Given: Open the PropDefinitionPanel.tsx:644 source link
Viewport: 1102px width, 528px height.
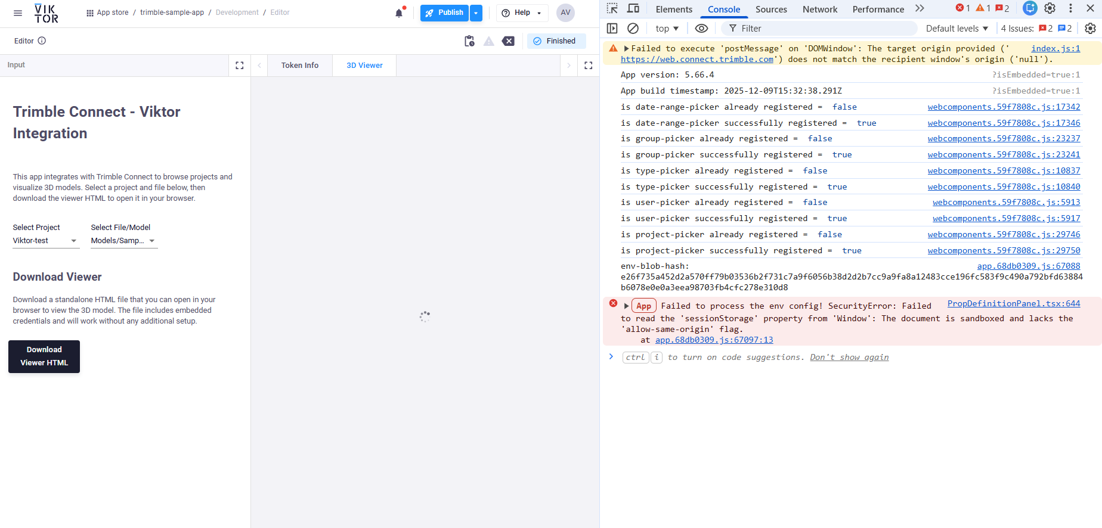Looking at the screenshot, I should tap(1013, 304).
